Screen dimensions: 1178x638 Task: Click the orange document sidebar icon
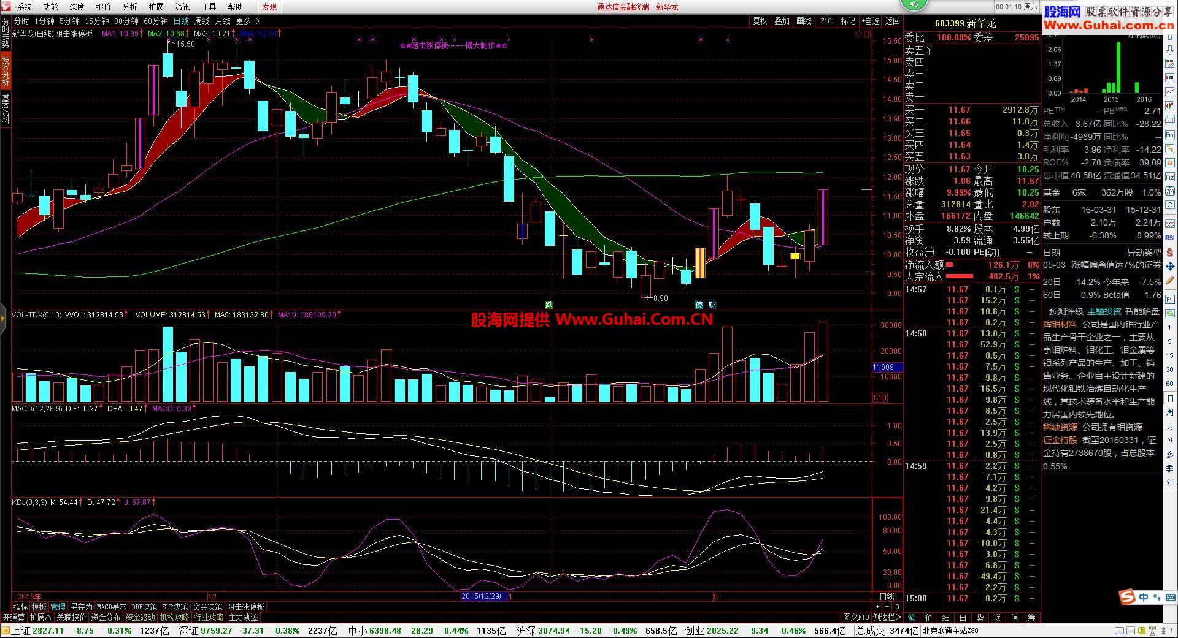click(1170, 162)
